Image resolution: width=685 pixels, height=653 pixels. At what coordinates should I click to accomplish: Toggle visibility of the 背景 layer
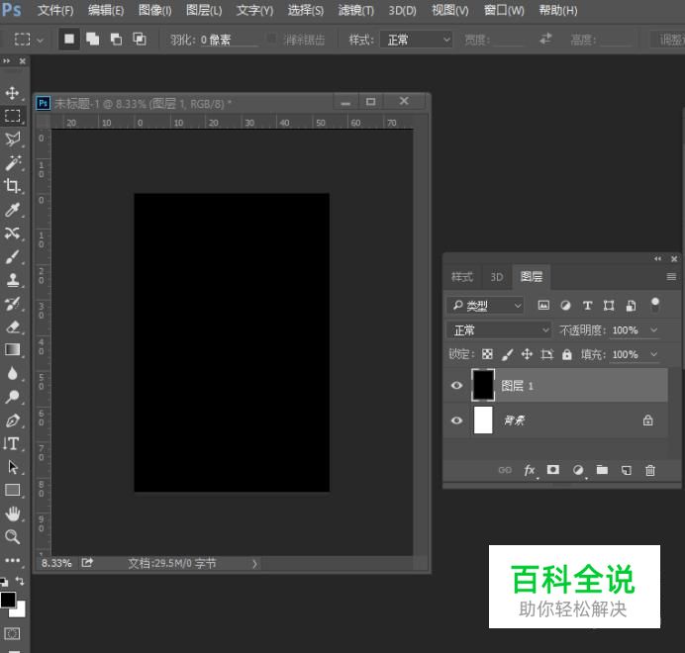tap(456, 420)
